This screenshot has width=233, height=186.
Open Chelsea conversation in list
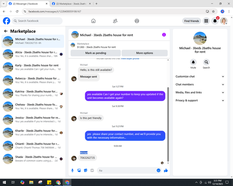[33, 106]
